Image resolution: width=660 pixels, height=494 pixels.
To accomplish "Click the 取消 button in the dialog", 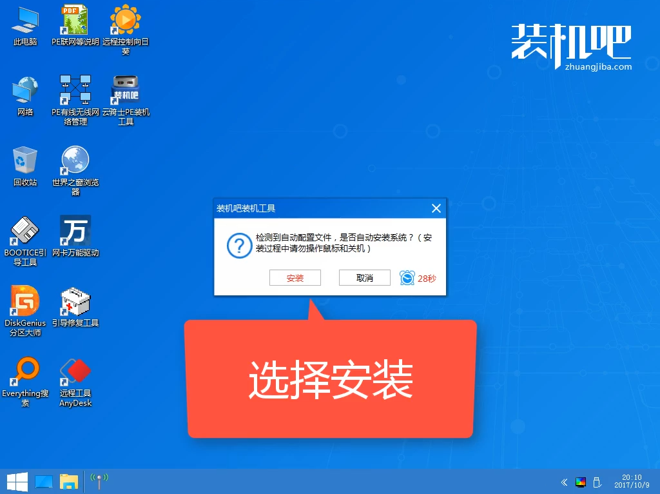I will click(364, 278).
